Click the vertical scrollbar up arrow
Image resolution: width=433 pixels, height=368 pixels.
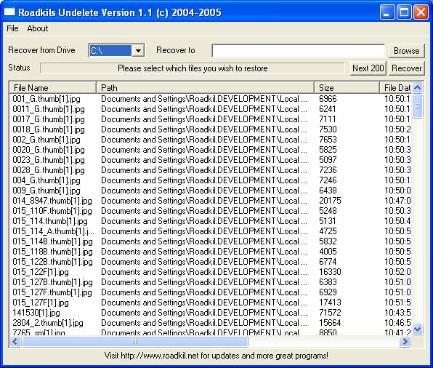[x=417, y=88]
